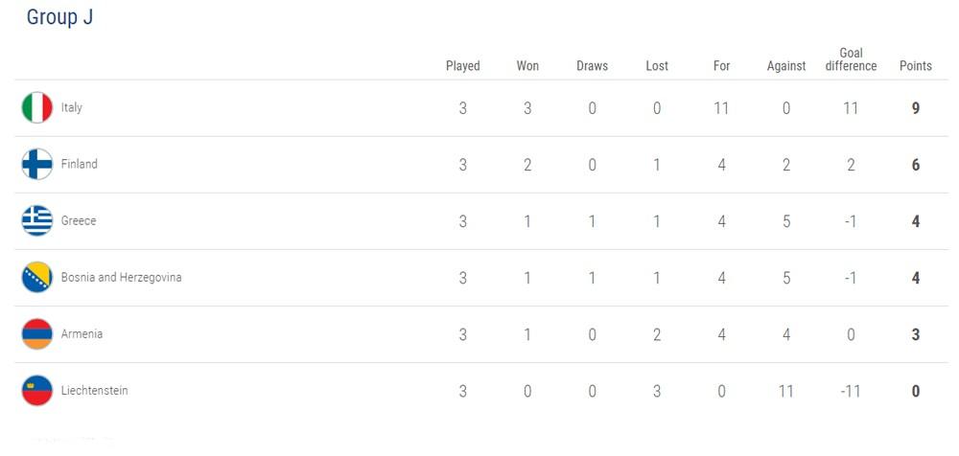Open the Italy team link
This screenshot has width=959, height=456.
click(x=72, y=107)
